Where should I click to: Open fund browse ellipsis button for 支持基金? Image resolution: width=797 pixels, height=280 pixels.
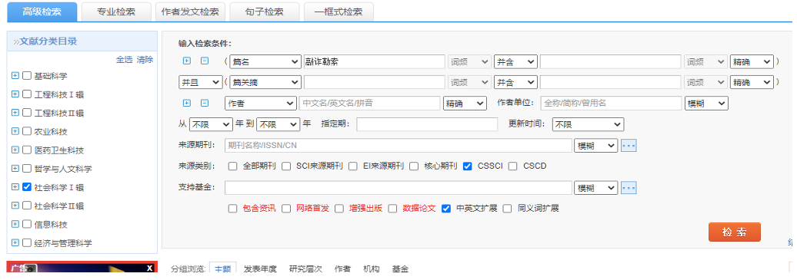[x=629, y=188]
